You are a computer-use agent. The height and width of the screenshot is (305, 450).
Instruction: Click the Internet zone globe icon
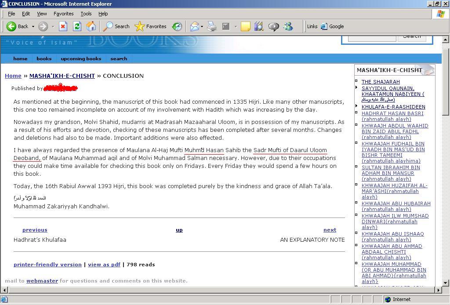coord(388,299)
